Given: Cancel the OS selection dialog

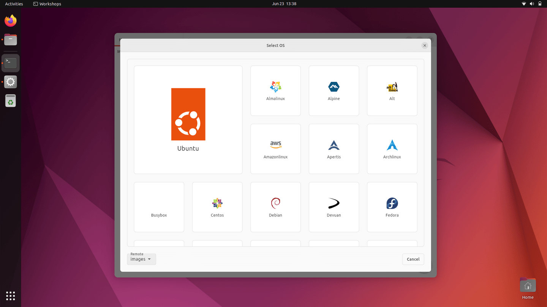Looking at the screenshot, I should coord(413,259).
